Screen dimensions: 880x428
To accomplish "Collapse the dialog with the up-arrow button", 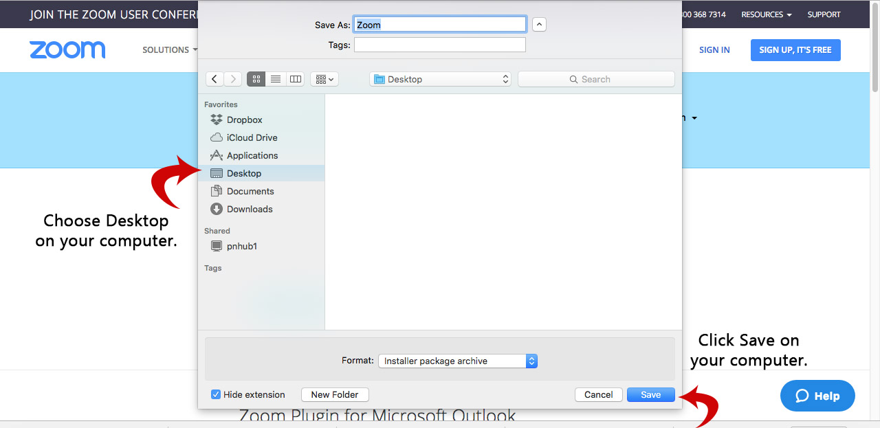I will click(540, 25).
